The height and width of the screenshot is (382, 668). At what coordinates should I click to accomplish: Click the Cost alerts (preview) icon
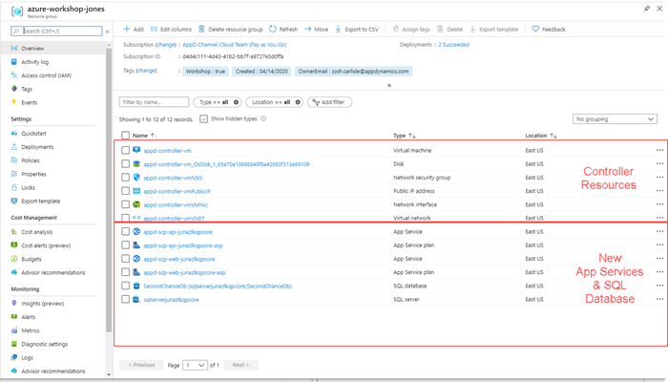click(14, 245)
